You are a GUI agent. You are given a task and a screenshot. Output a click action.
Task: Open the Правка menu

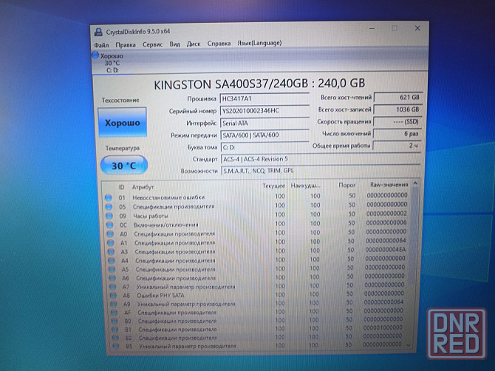pyautogui.click(x=126, y=45)
